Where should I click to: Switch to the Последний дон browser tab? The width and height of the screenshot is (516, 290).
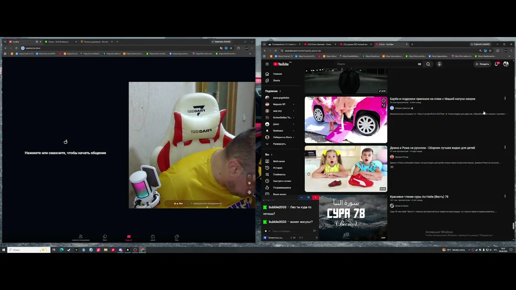click(x=284, y=44)
